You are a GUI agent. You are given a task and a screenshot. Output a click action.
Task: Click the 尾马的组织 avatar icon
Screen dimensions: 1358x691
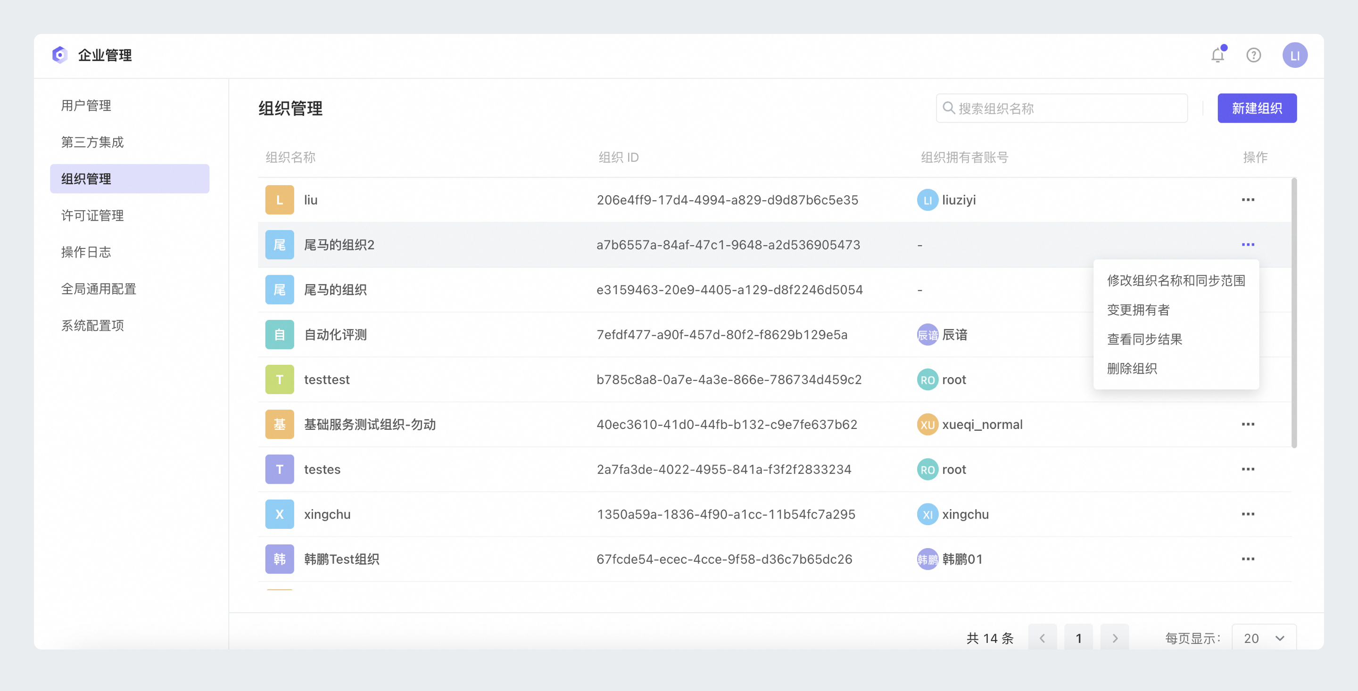(x=280, y=289)
